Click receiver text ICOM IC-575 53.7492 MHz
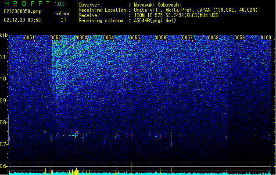The height and width of the screenshot is (175, 276). click(x=176, y=15)
